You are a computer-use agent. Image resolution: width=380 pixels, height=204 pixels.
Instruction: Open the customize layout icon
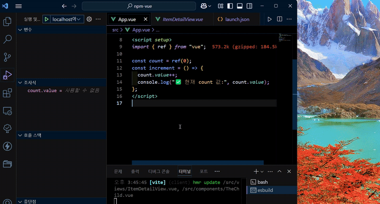[x=220, y=6]
